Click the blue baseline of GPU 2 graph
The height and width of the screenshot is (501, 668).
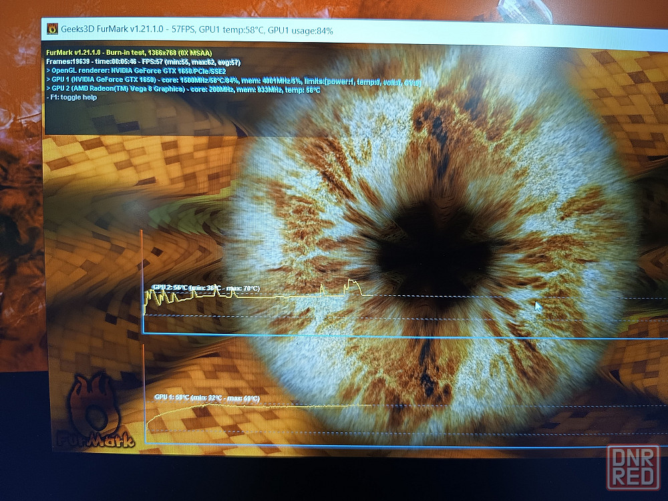(334, 335)
